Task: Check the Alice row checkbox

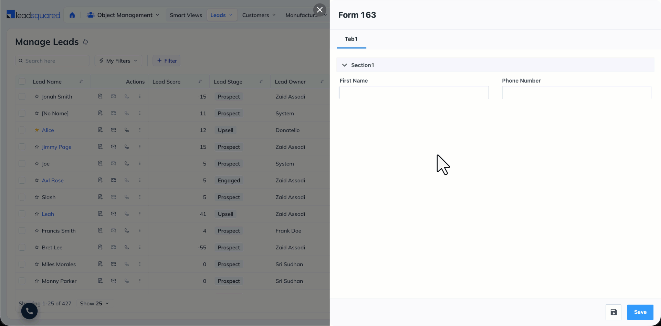Action: [x=22, y=130]
